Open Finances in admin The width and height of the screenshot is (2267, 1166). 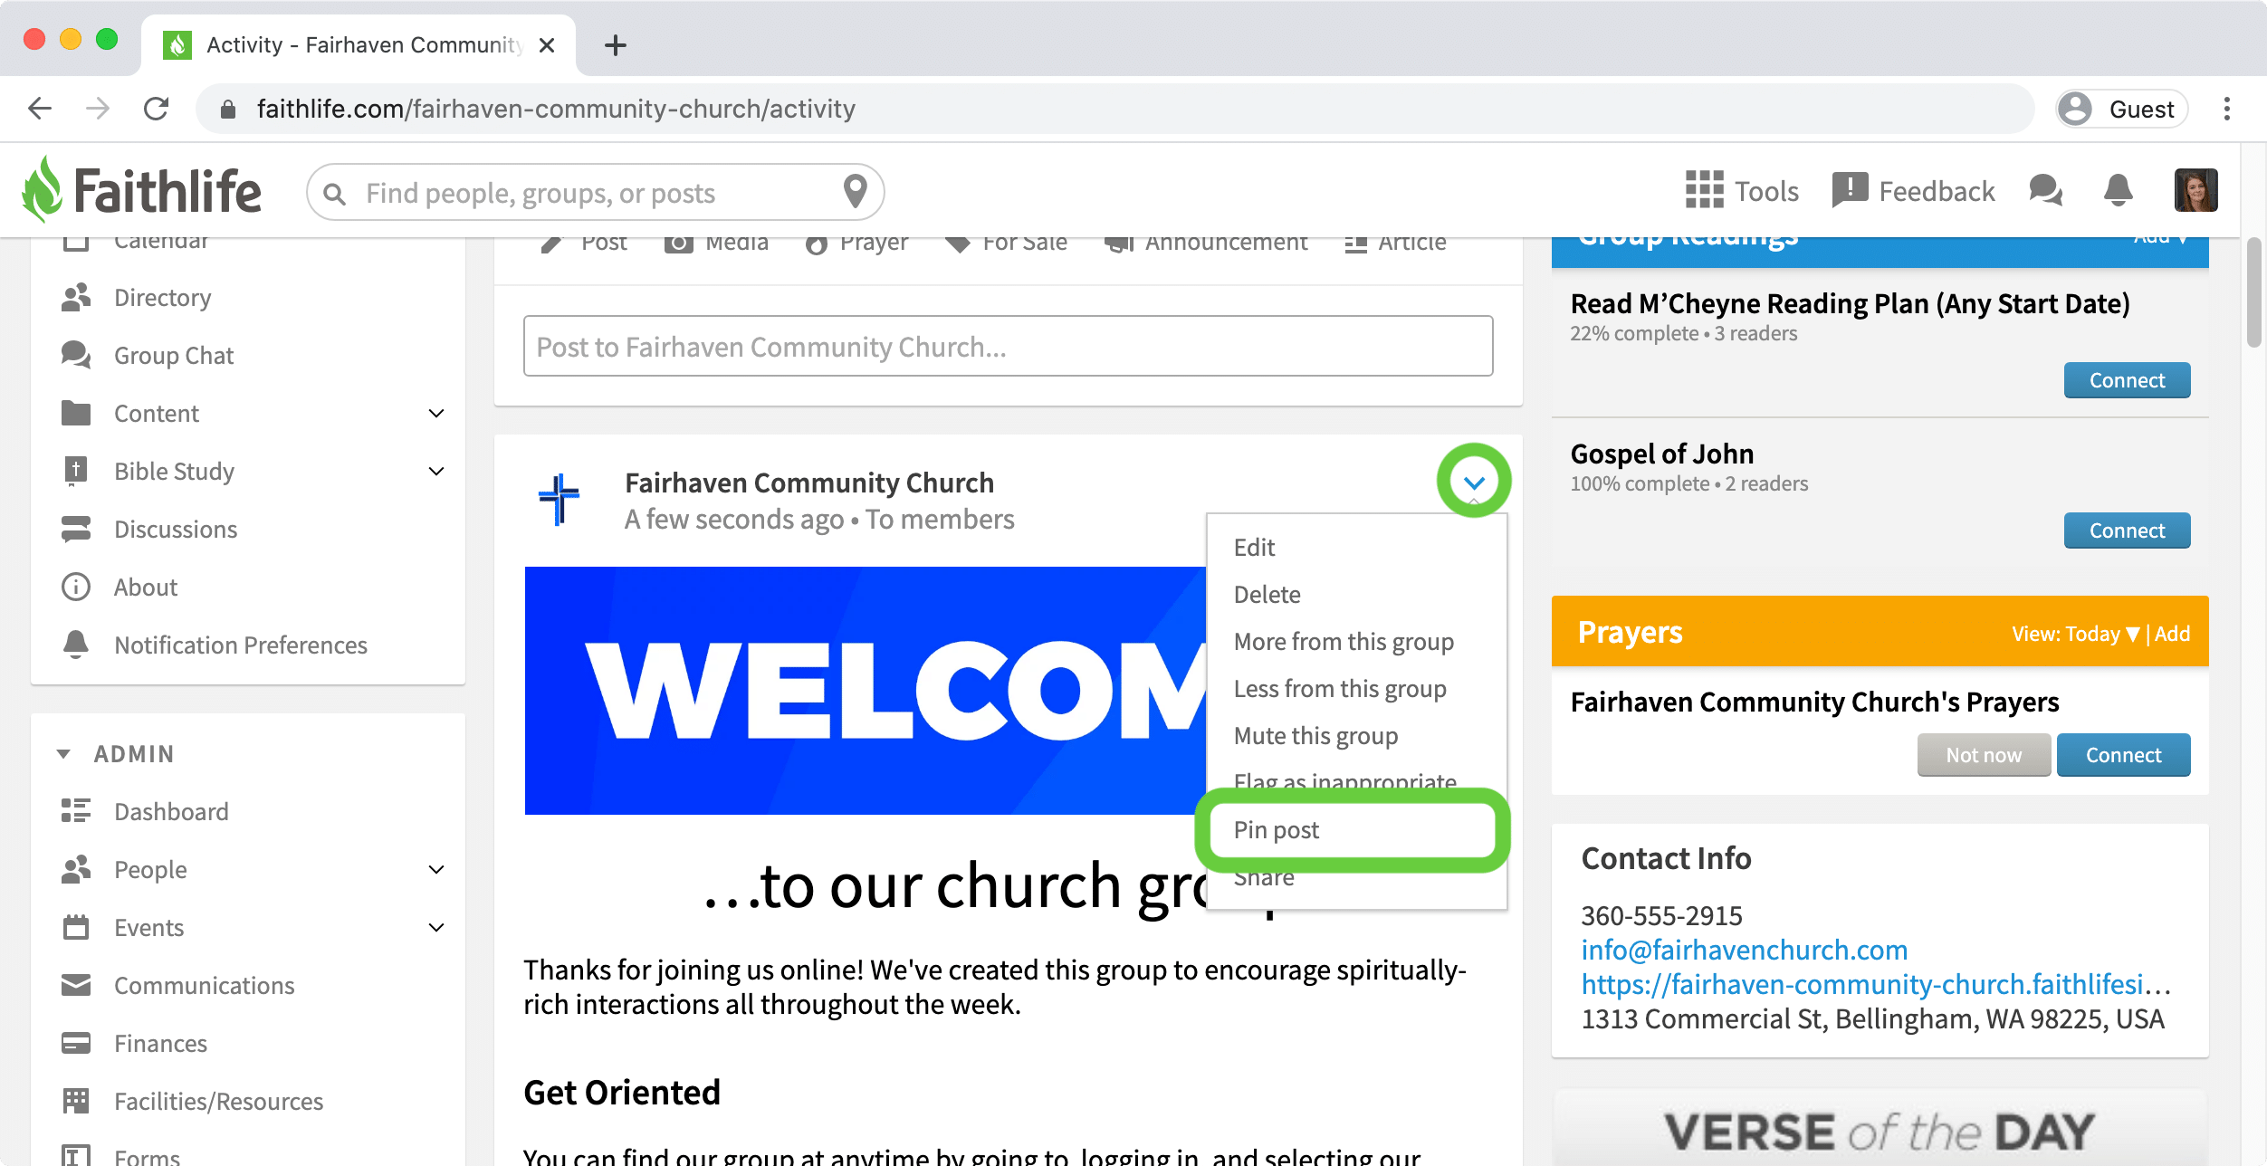(x=160, y=1043)
